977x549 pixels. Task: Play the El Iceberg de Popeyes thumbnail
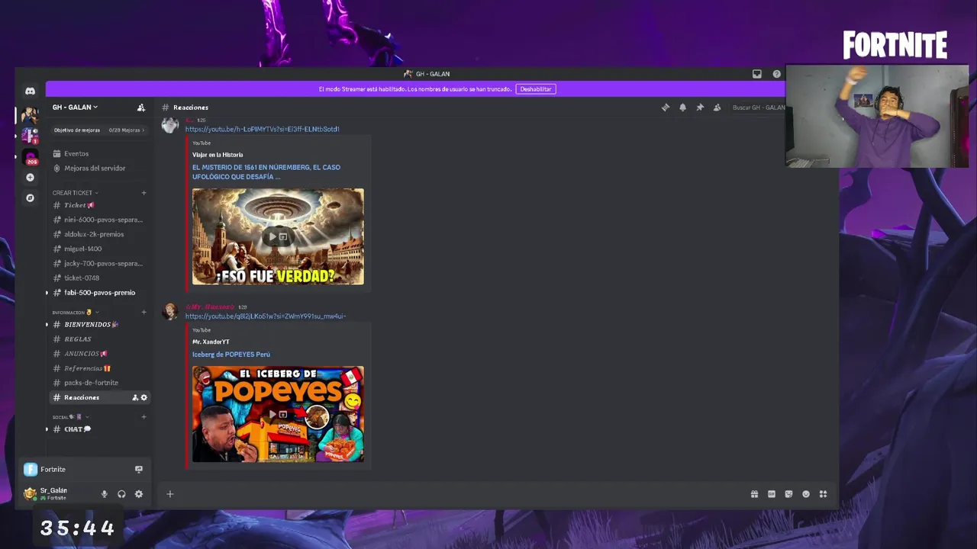point(278,414)
